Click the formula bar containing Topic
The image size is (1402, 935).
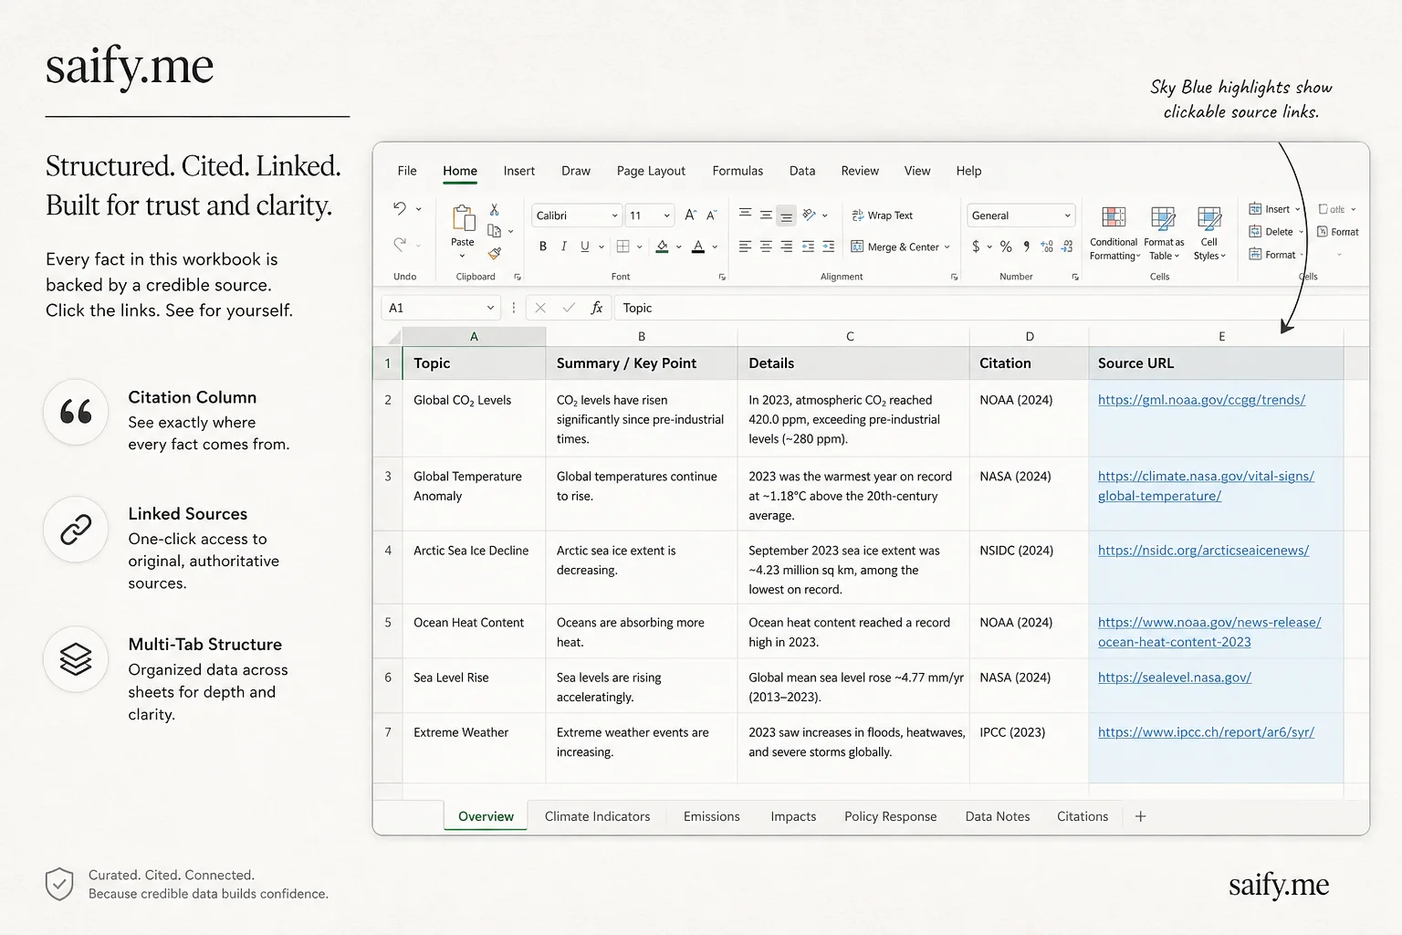point(990,308)
